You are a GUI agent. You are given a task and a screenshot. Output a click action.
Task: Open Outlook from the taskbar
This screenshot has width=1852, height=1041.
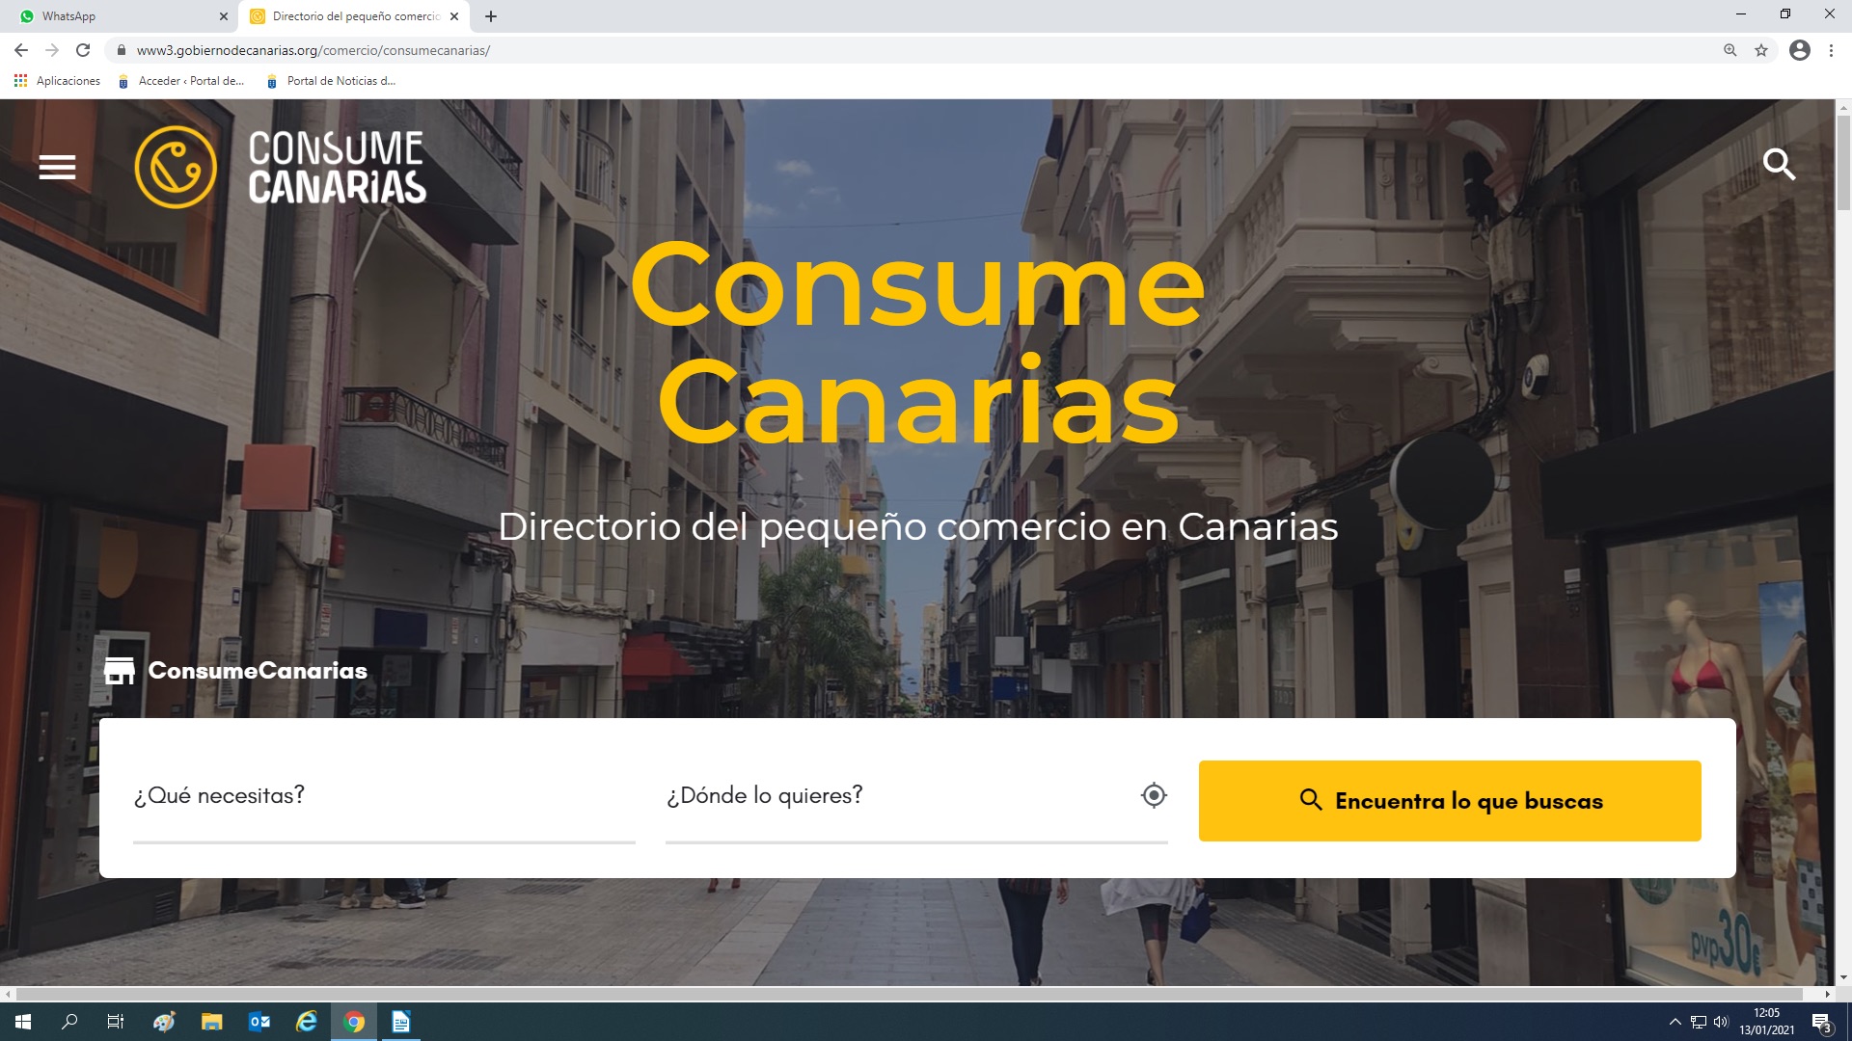point(259,1022)
